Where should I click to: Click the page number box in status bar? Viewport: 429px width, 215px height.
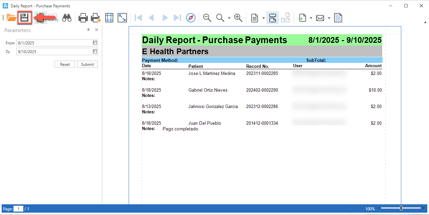click(18, 209)
